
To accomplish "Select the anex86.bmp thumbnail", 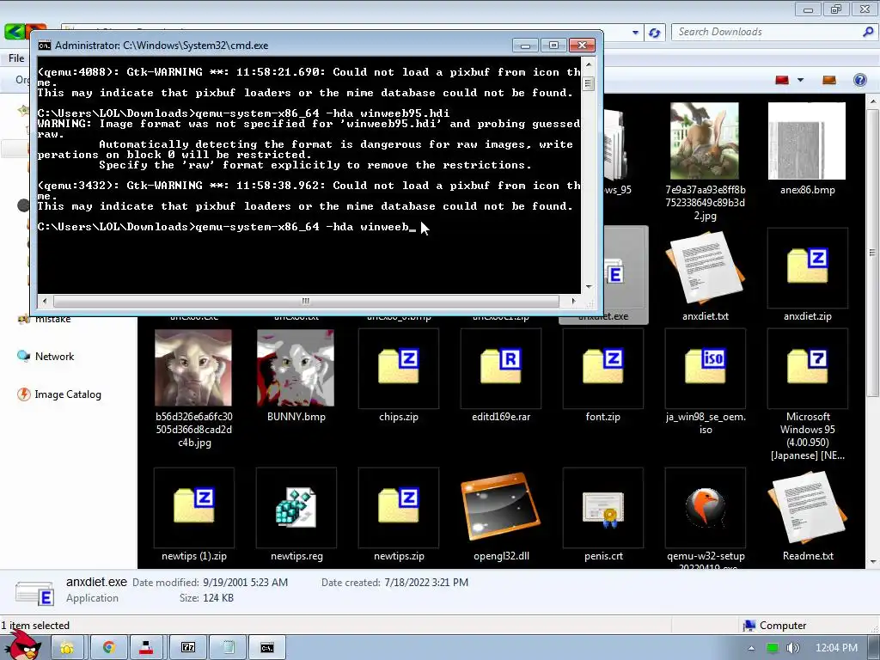I will (x=807, y=141).
